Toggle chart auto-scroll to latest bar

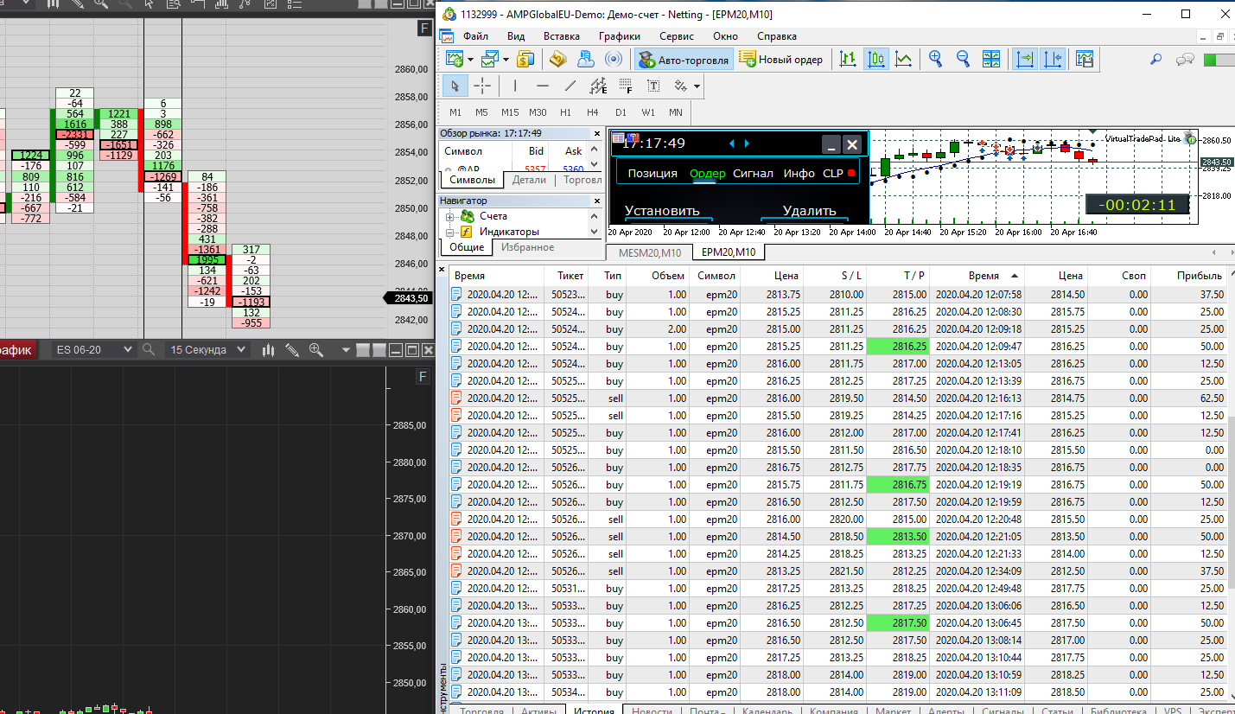coord(1025,60)
